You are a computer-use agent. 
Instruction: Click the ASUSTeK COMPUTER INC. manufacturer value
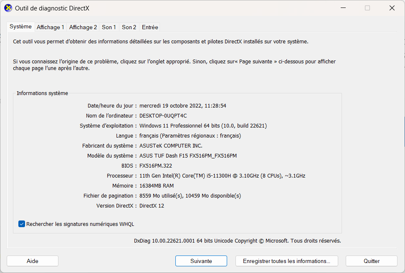coord(171,146)
